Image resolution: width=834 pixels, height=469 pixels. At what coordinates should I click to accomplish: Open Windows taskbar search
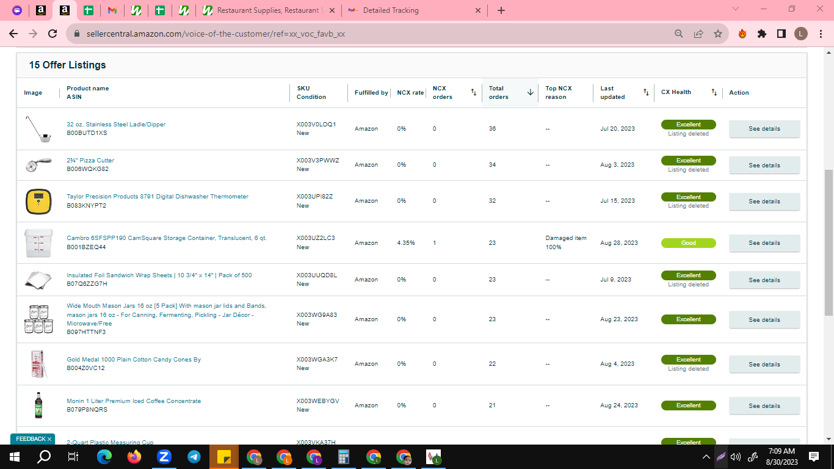pos(44,456)
